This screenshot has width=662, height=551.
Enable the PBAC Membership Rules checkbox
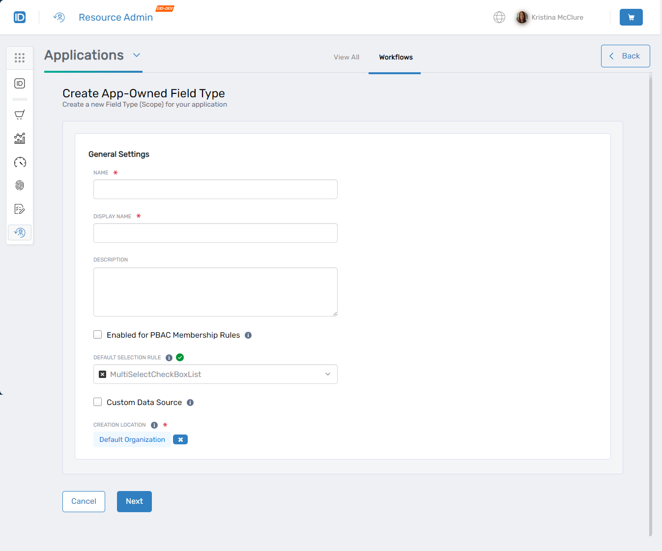97,334
